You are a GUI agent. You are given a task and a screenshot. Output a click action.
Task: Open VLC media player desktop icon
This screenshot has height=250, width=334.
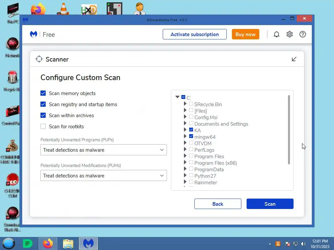tap(63, 8)
